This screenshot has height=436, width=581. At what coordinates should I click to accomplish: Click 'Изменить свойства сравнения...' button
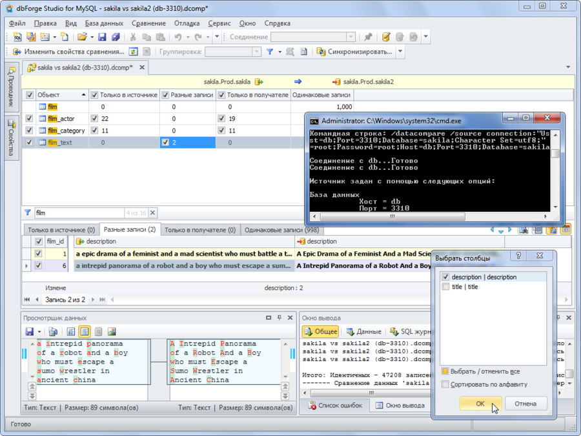68,52
